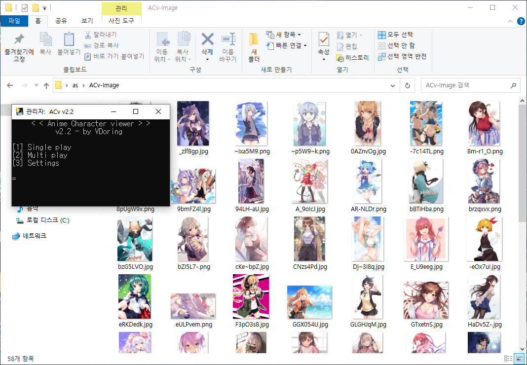Image resolution: width=527 pixels, height=365 pixels.
Task: Switch to details view layout icon
Action: pos(508,359)
